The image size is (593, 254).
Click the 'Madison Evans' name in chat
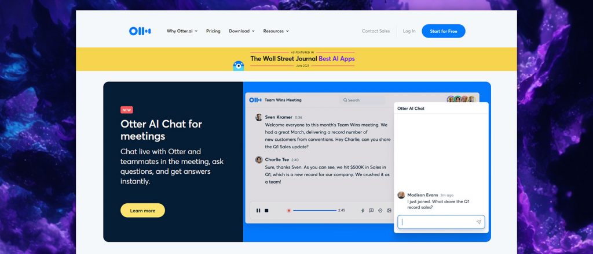pos(422,195)
